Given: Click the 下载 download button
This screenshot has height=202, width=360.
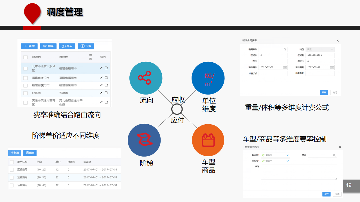Looking at the screenshot, I should [x=86, y=46].
